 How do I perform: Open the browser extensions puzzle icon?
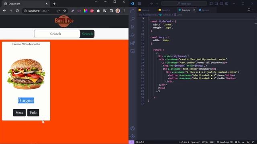coord(98,11)
